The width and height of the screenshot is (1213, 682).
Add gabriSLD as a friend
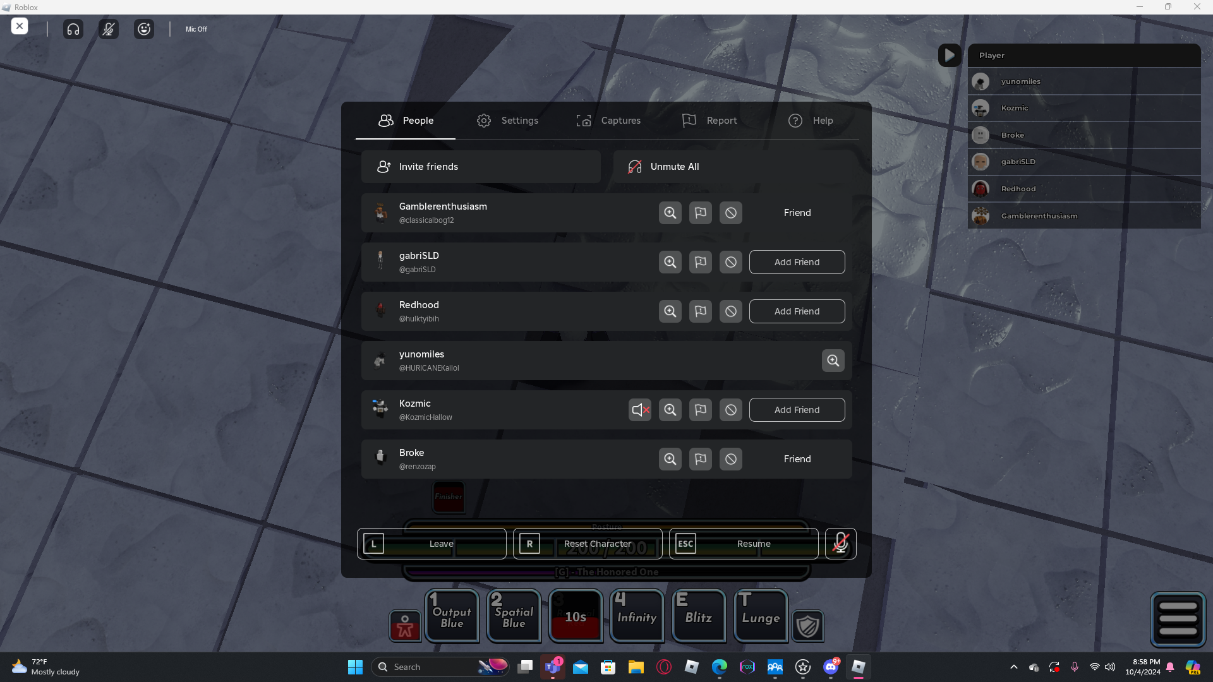(797, 262)
